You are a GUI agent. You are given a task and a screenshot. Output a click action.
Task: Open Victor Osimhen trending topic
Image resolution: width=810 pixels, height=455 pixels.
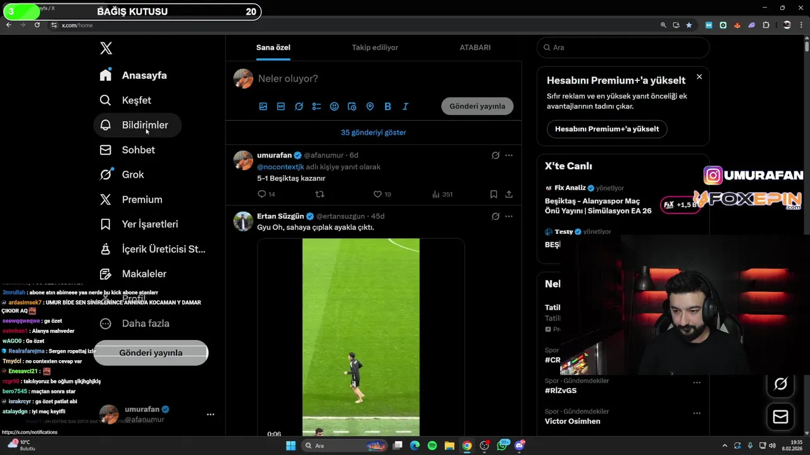point(573,421)
